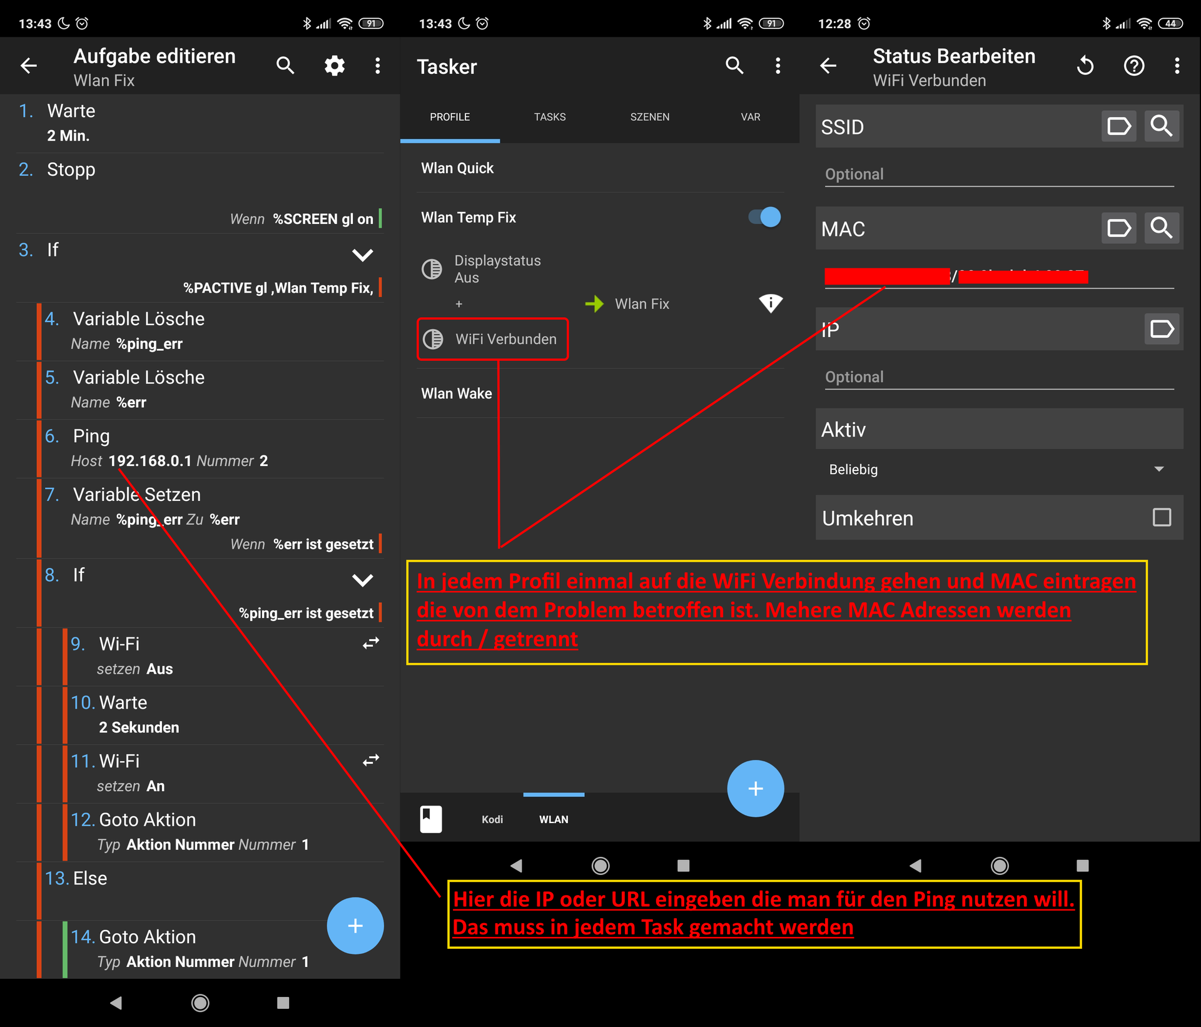Open Wlan Fix task link
This screenshot has height=1027, width=1201.
tap(642, 304)
